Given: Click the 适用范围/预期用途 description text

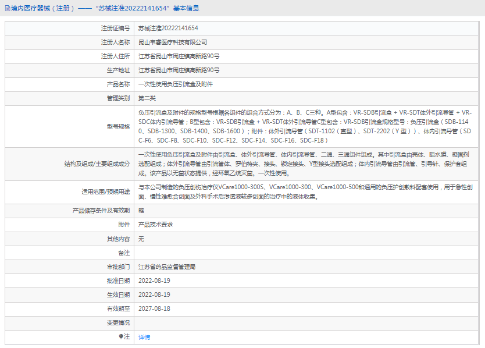Looking at the screenshot, I should 305,192.
